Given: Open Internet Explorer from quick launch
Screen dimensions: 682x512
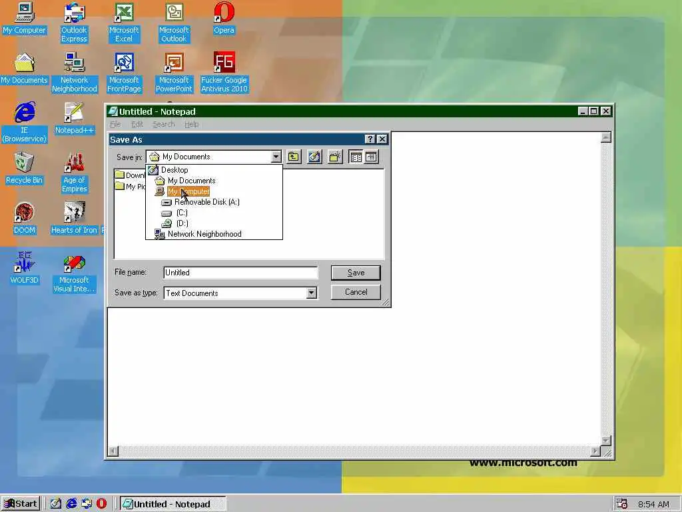Looking at the screenshot, I should (71, 504).
